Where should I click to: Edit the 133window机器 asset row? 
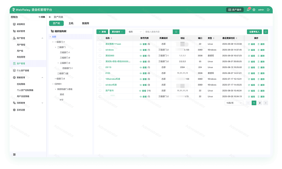pyautogui.click(x=251, y=79)
